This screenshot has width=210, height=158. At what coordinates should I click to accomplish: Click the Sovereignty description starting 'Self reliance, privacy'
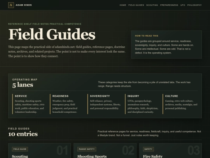point(105,105)
